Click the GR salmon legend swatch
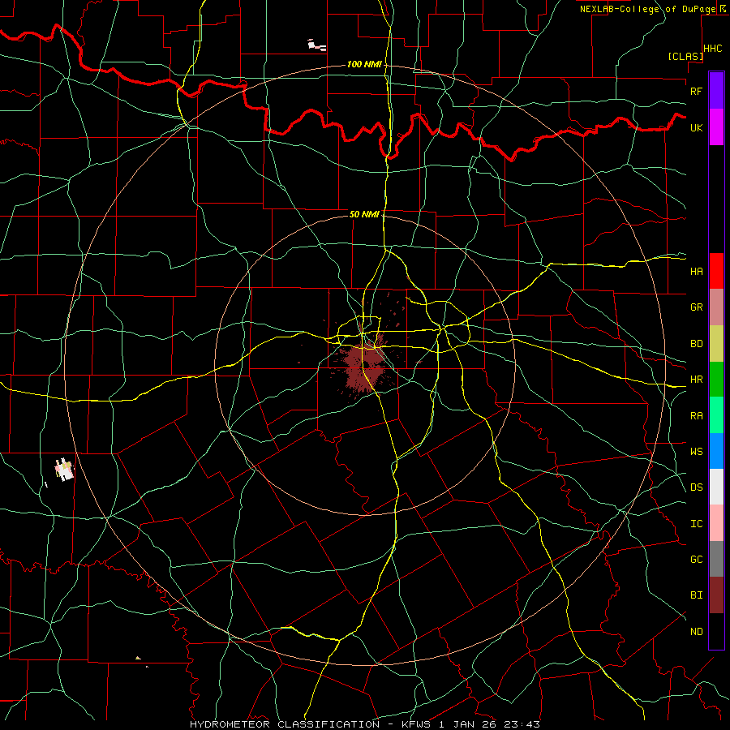This screenshot has width=730, height=730. pos(716,307)
